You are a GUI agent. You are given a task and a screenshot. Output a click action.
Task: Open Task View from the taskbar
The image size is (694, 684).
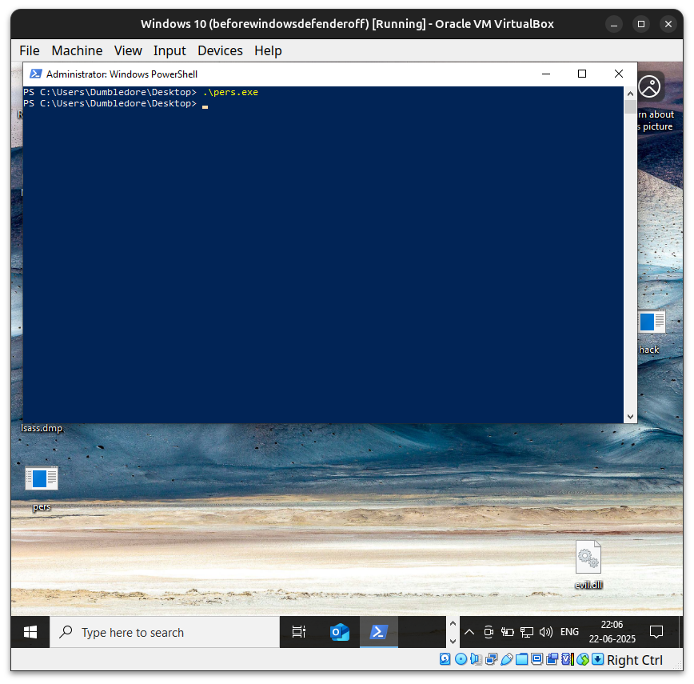(299, 632)
